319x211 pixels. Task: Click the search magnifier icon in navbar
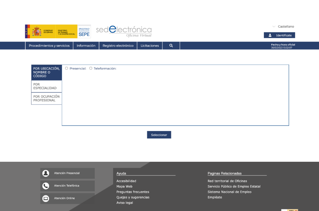[x=171, y=46]
